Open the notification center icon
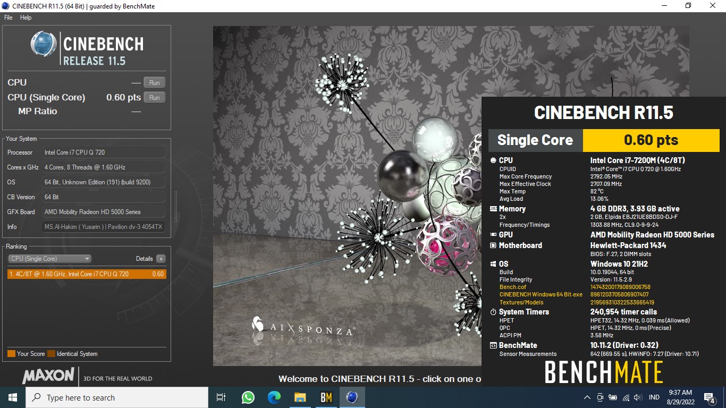 [x=709, y=397]
